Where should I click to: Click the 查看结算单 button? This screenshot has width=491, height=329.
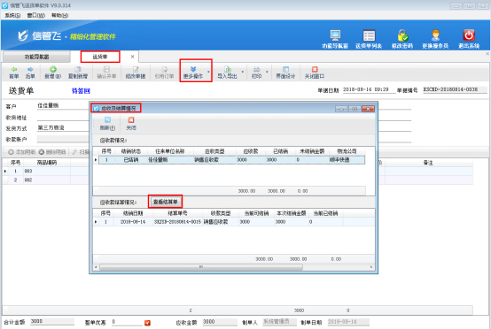coord(166,202)
